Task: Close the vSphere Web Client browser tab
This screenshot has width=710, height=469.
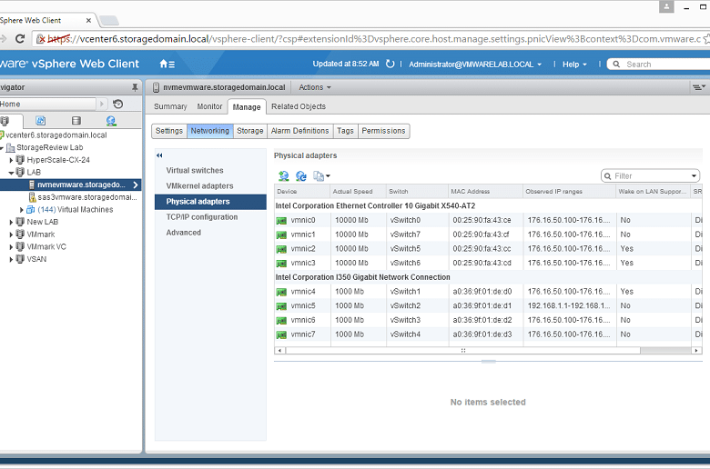Action: (x=88, y=20)
